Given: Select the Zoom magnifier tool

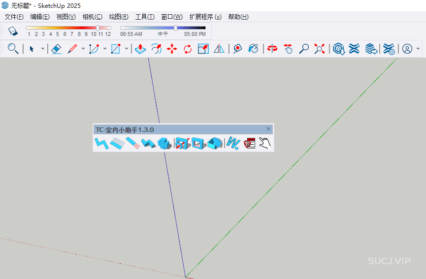Looking at the screenshot, I should [304, 49].
